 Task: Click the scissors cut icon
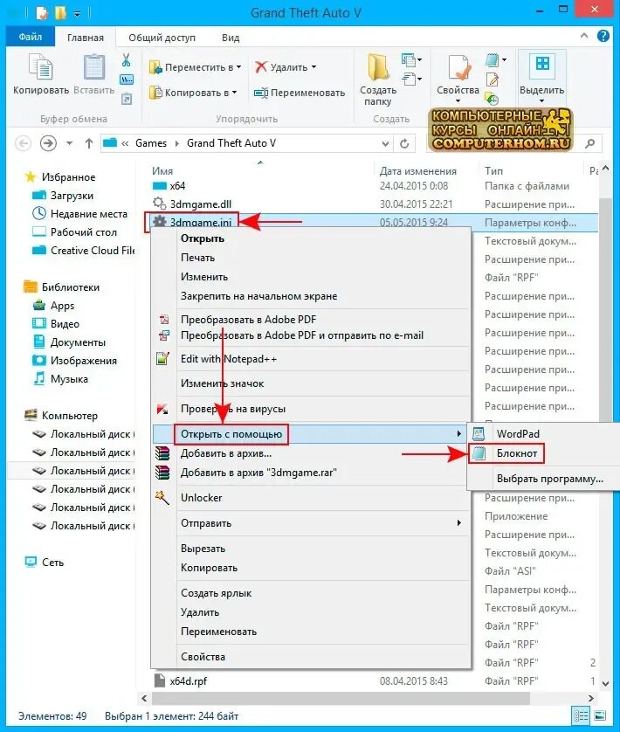pyautogui.click(x=126, y=59)
